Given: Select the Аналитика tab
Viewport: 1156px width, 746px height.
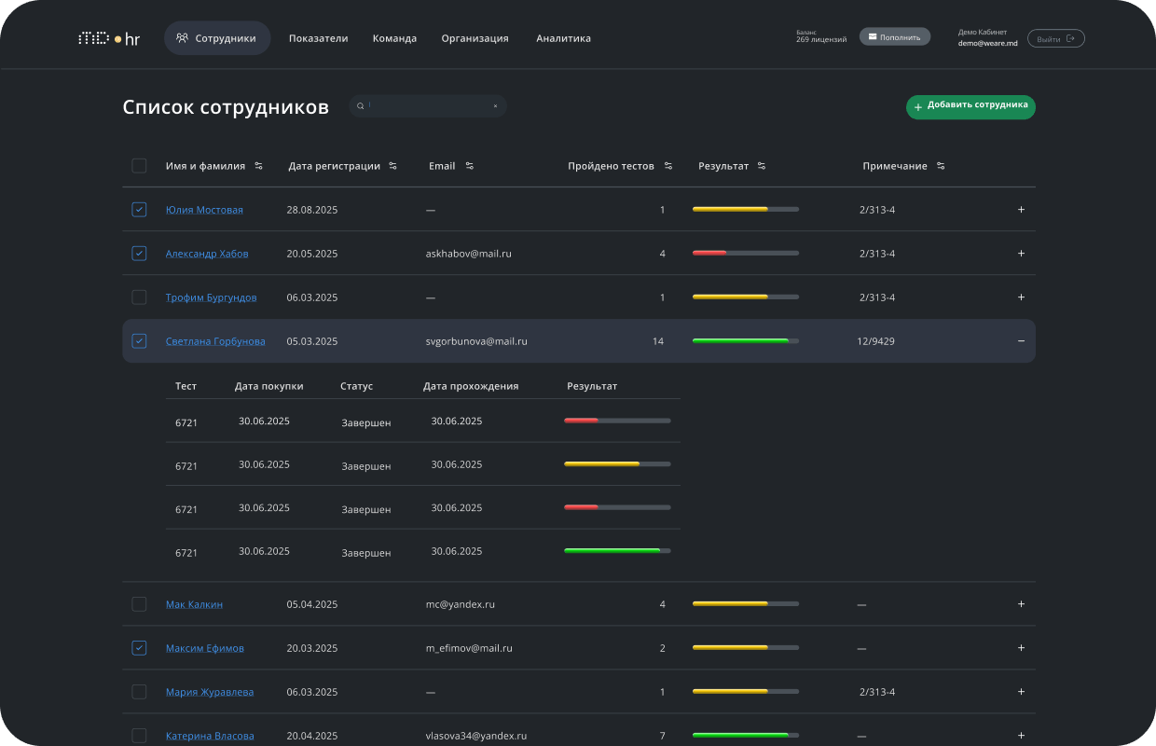Looking at the screenshot, I should [x=563, y=38].
